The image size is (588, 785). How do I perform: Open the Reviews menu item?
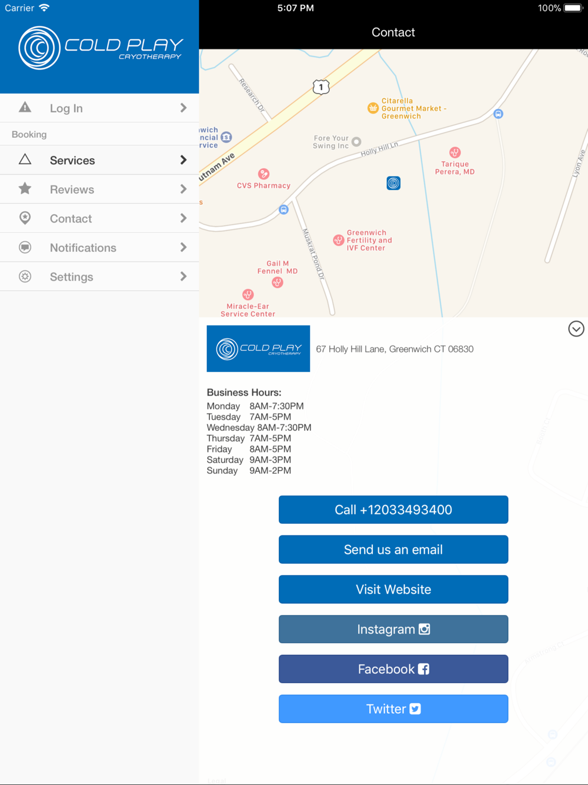coord(99,189)
